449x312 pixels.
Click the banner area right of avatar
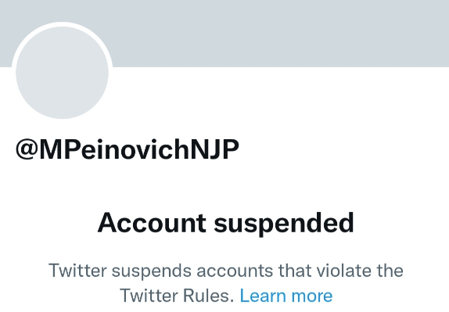281,34
